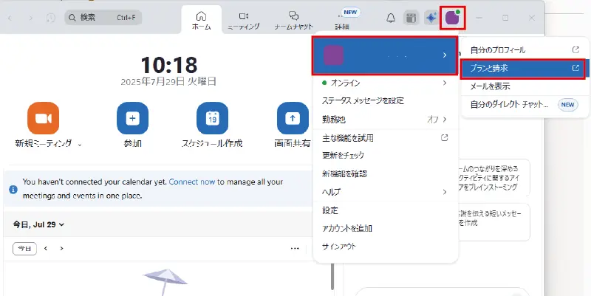Switch to the ホーム tab
Image resolution: width=591 pixels, height=296 pixels.
201,20
